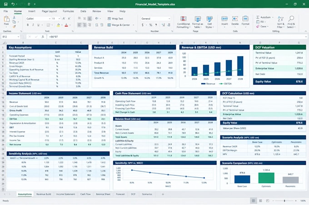Decrease decimal places in Number group
309x205 pixels.
pyautogui.click(x=169, y=25)
